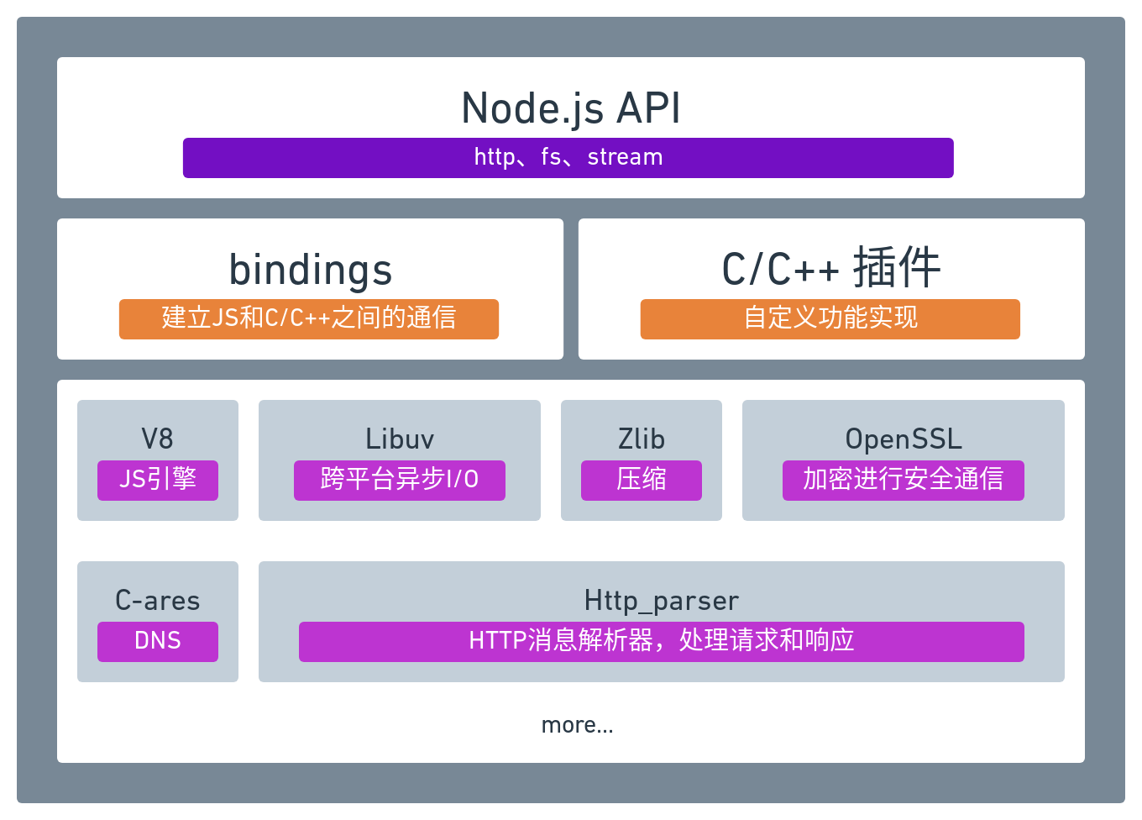The height and width of the screenshot is (820, 1142).
Task: Select the "跨平台异步I/O" tag
Action: pyautogui.click(x=400, y=481)
